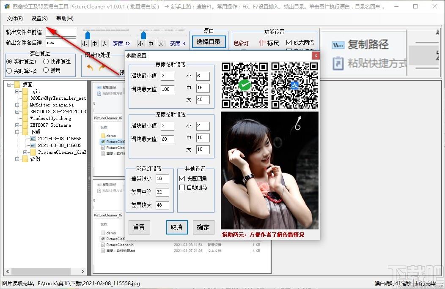
Task: Click the tree horizontal scrollbar thumb
Action: [41, 271]
